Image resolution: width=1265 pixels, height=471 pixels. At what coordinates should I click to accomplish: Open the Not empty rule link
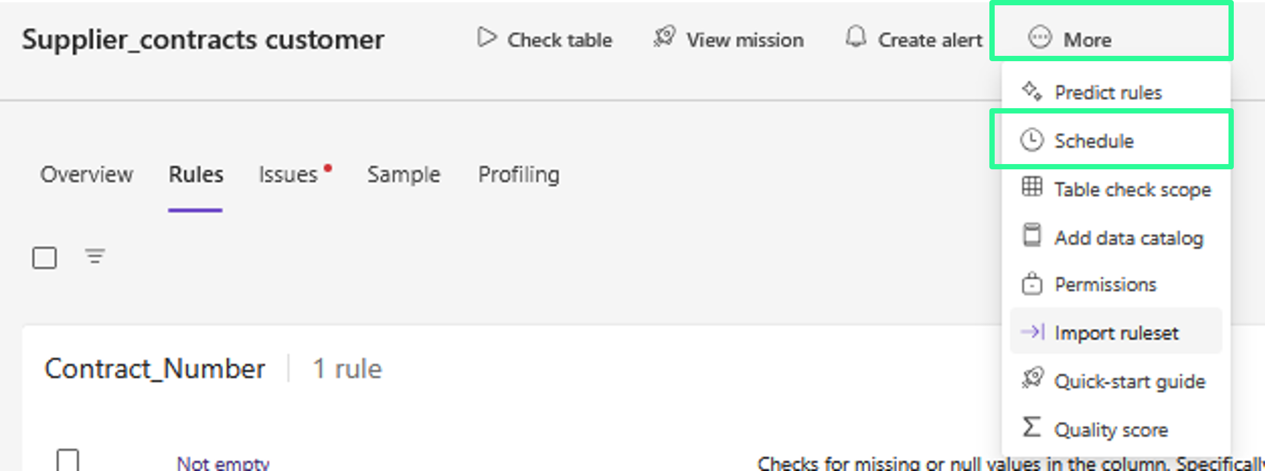coord(223,463)
